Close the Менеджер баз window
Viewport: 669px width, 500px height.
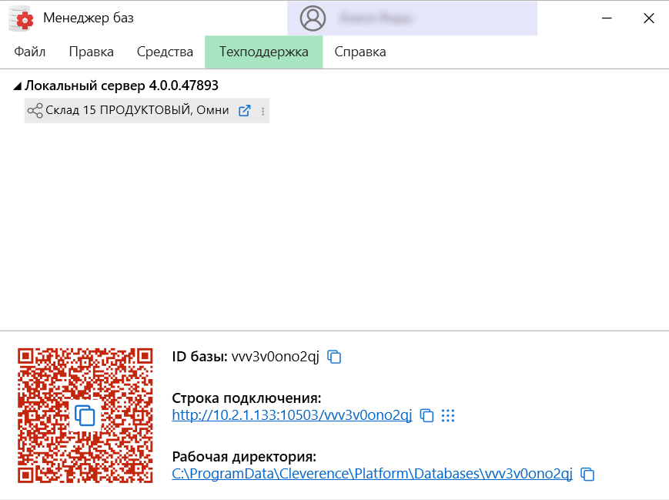[x=649, y=18]
